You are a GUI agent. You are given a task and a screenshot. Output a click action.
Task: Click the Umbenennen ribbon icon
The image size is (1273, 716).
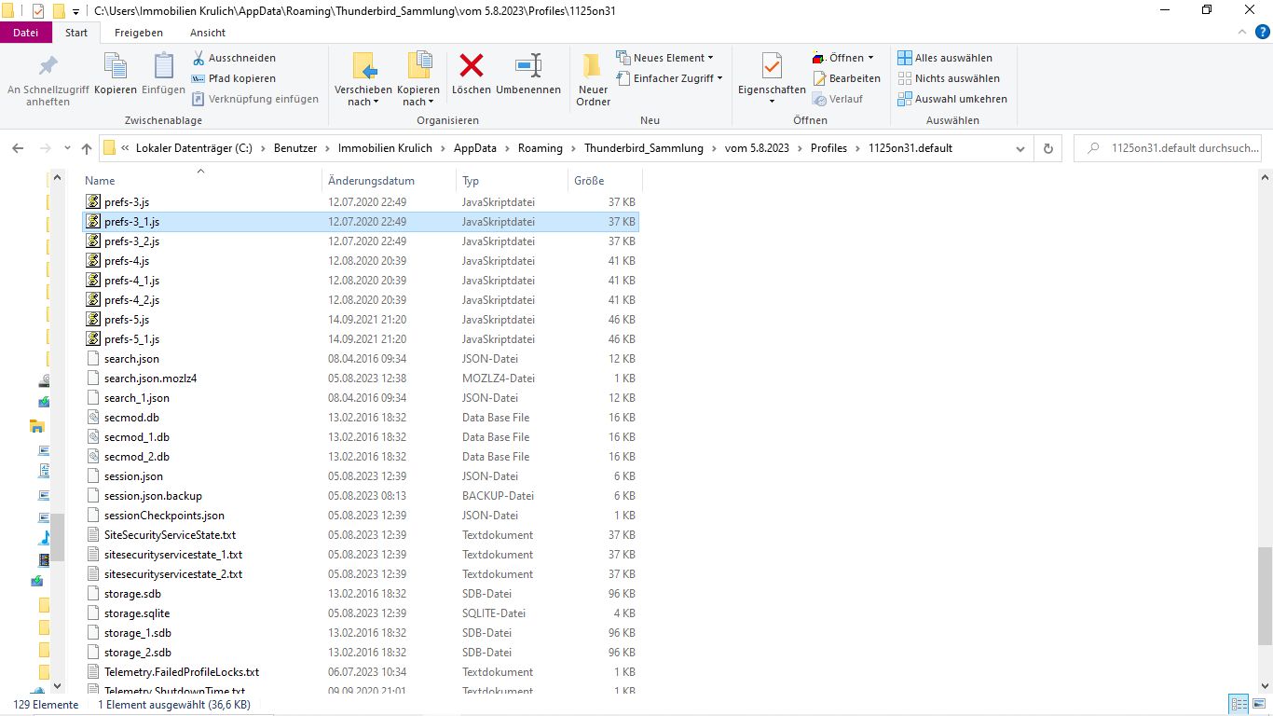pos(528,67)
